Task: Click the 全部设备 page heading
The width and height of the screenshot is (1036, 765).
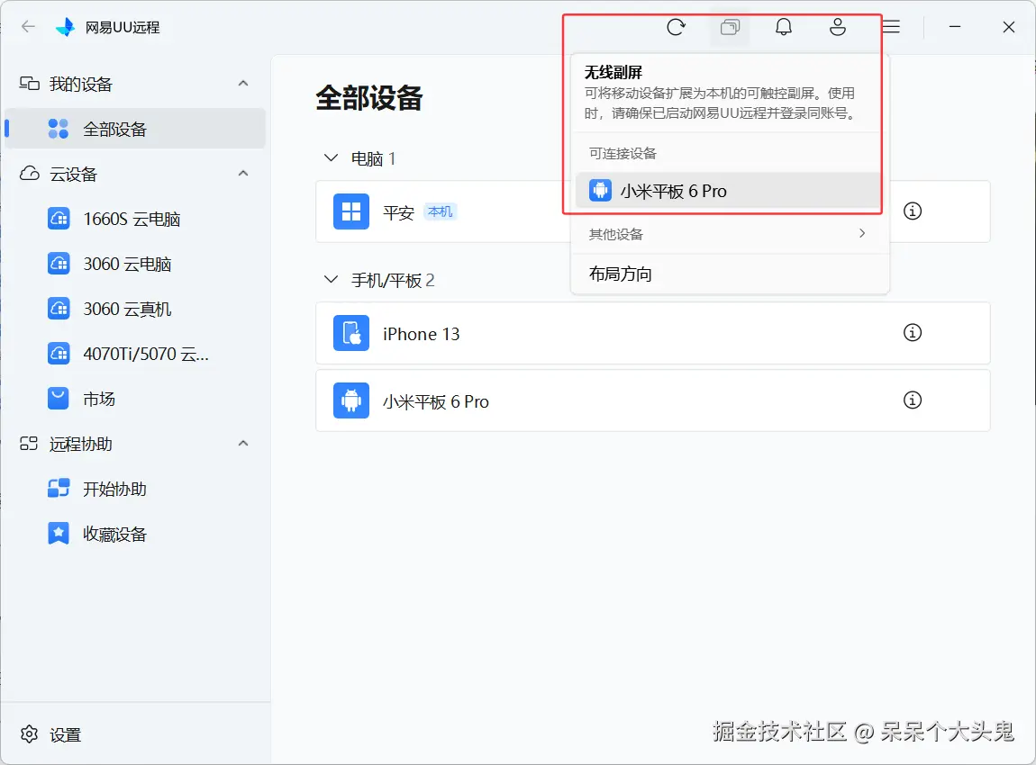Action: coord(369,98)
